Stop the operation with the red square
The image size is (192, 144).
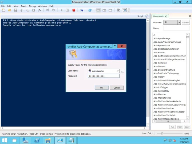(74, 10)
